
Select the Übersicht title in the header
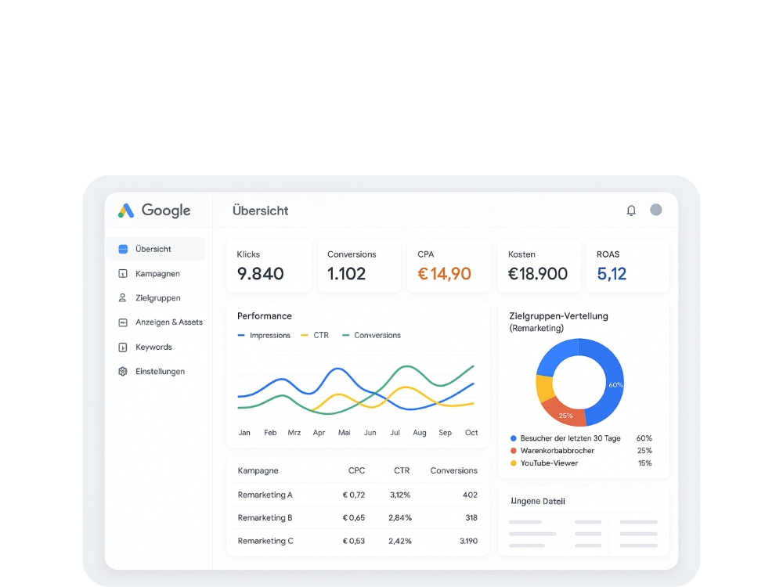(x=259, y=211)
